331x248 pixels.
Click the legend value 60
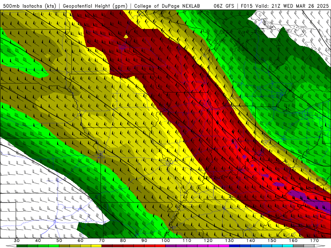pos(80,241)
